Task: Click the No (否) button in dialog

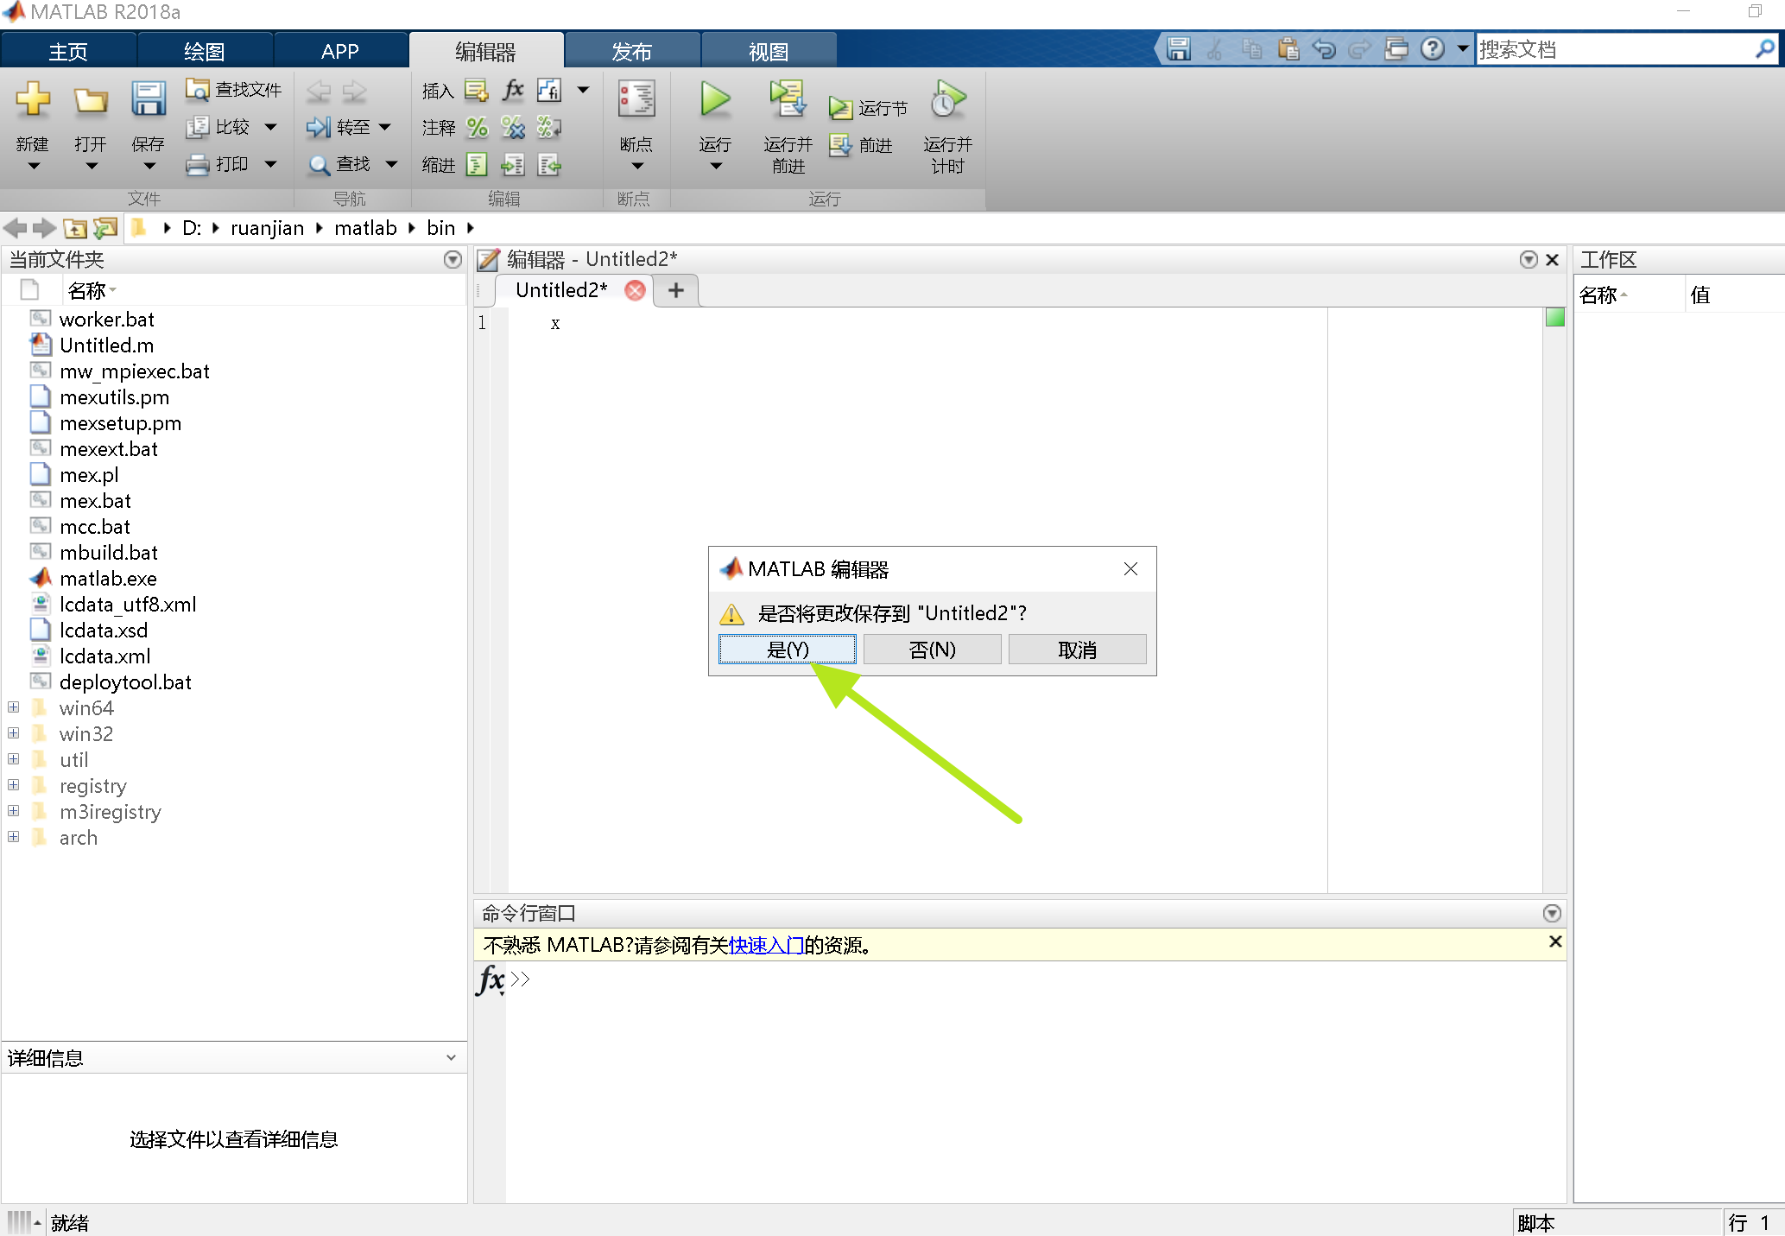Action: point(932,650)
